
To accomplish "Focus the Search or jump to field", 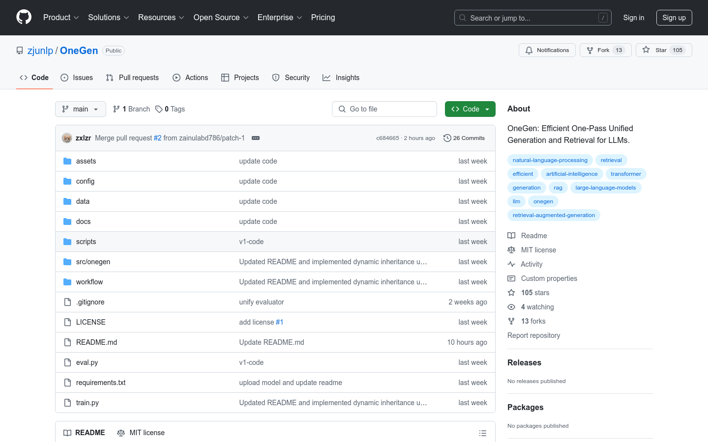I will [x=533, y=18].
